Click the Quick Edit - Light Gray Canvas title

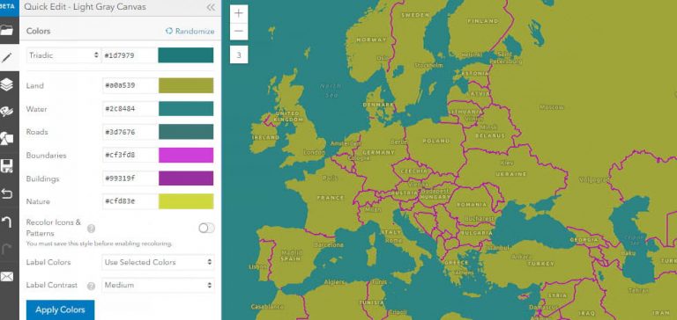tap(85, 7)
